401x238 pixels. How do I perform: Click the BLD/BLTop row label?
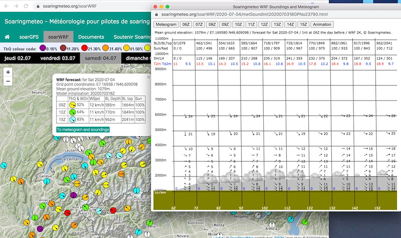pos(162,43)
